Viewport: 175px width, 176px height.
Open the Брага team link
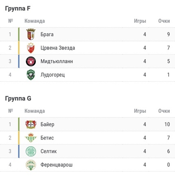pos(47,34)
